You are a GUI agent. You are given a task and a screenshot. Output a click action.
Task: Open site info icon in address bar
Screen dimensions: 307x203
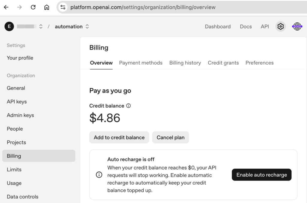pos(63,7)
